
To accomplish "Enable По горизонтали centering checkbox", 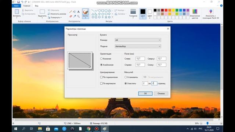I will point(101,77).
